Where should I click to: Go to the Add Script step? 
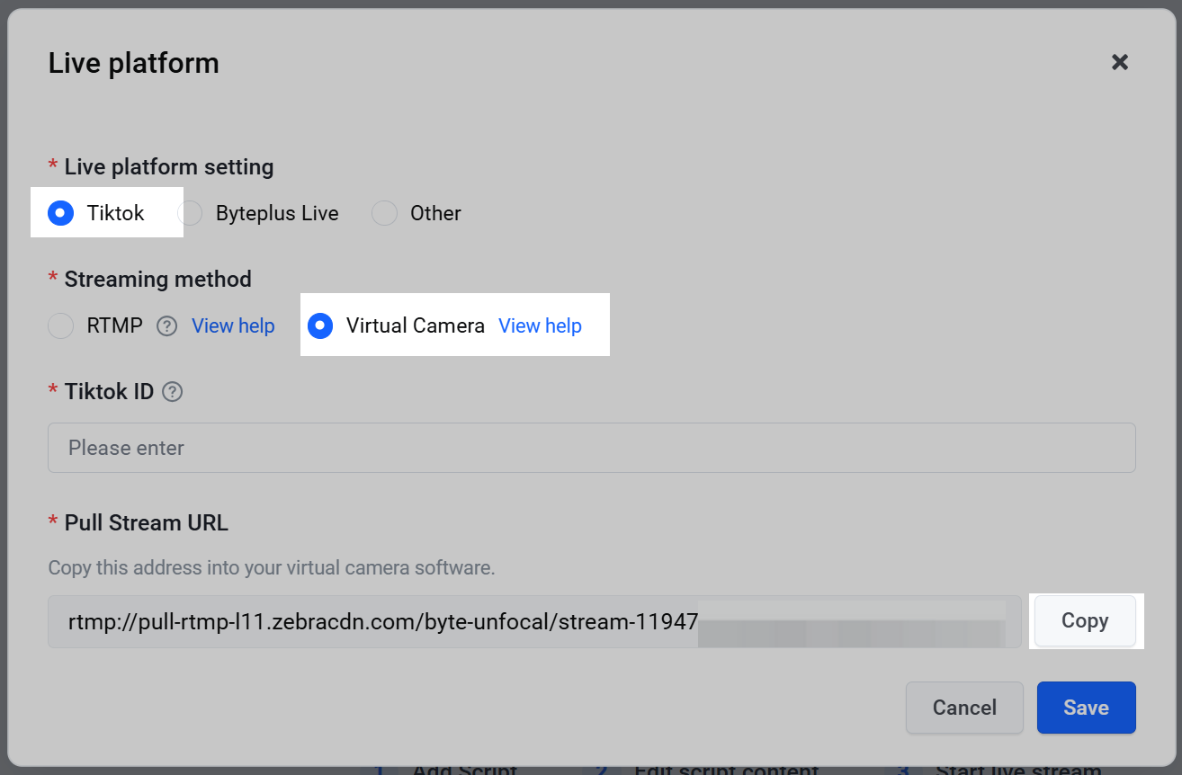(464, 771)
